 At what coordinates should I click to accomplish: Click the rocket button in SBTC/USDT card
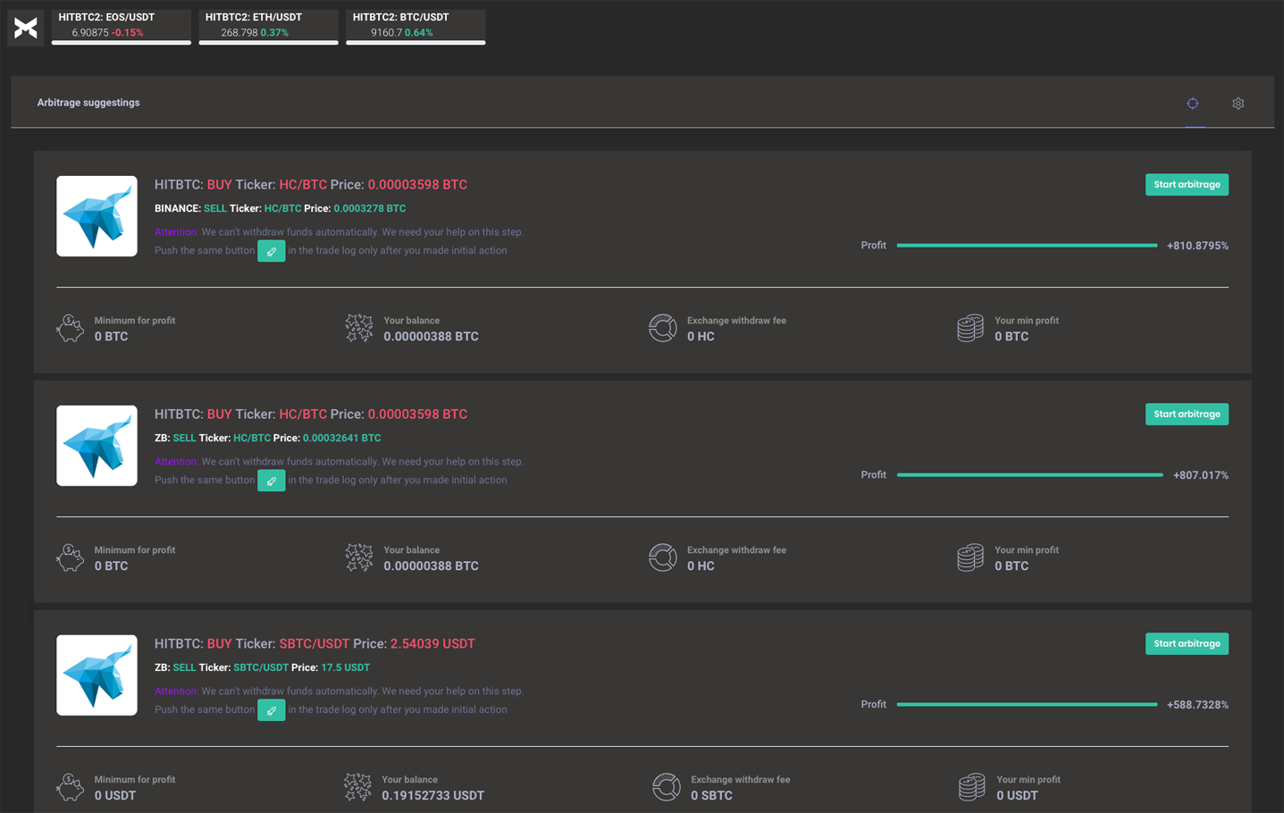272,710
